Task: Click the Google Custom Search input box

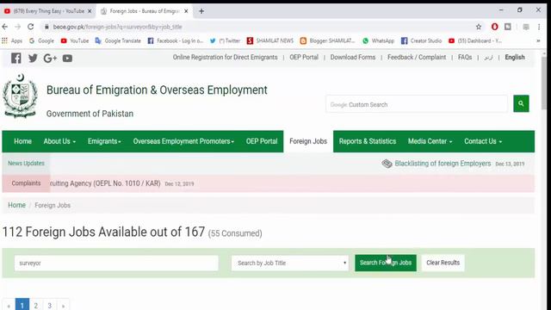Action: [x=417, y=104]
